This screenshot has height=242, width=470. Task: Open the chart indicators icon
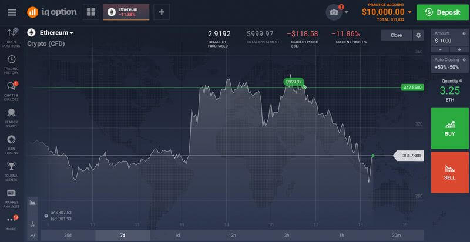[33, 236]
